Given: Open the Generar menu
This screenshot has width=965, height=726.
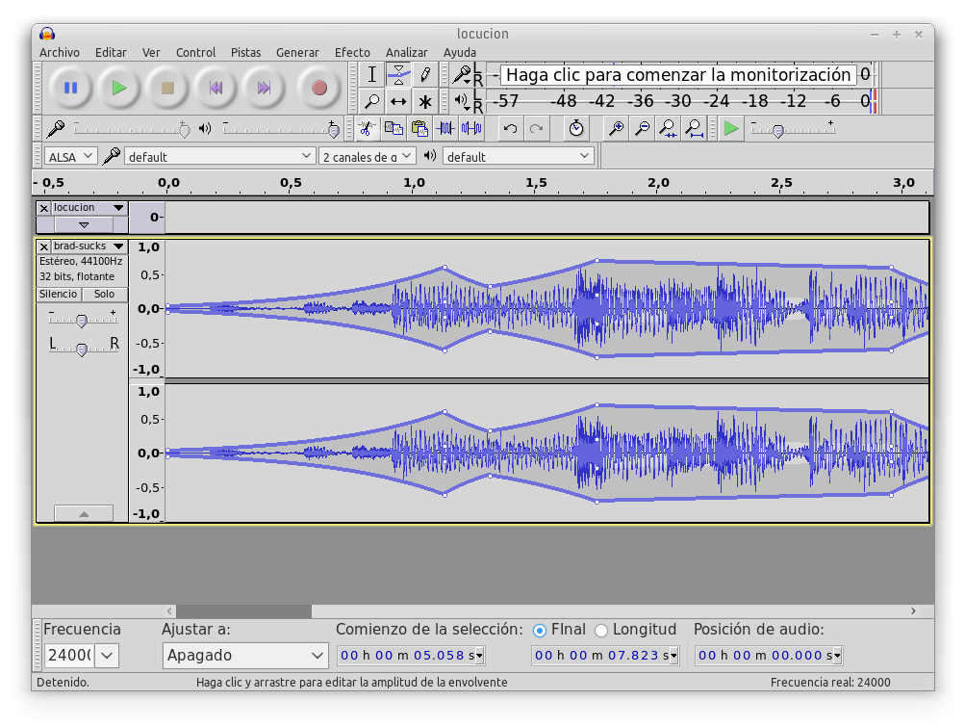Looking at the screenshot, I should 297,52.
